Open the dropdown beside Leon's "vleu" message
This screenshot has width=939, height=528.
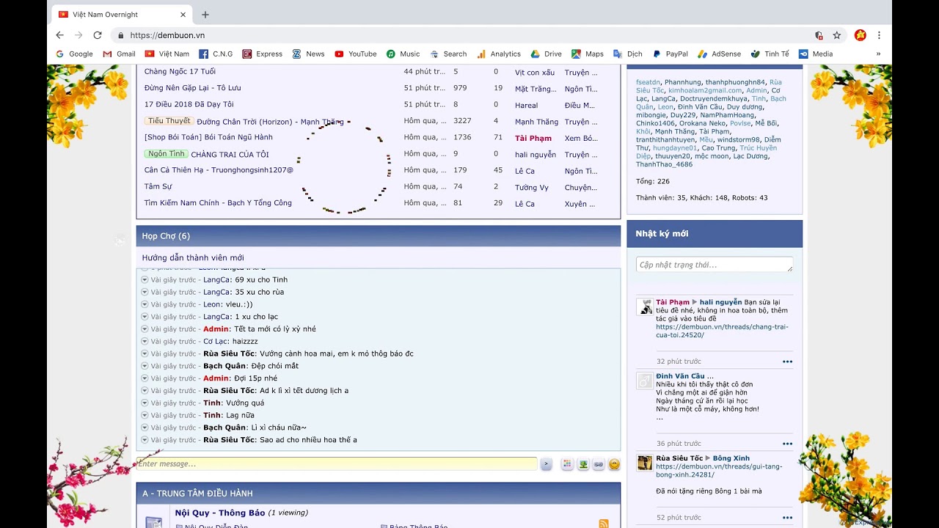click(x=145, y=304)
